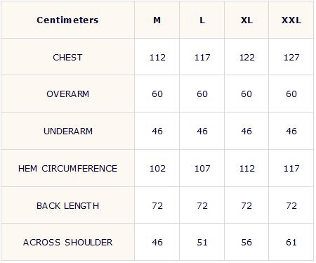Select the M size column header
This screenshot has width=316, height=263.
157,20
